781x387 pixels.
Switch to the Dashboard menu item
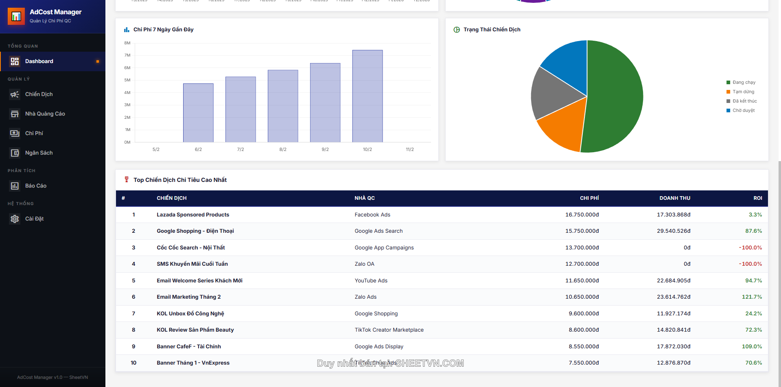(x=39, y=61)
